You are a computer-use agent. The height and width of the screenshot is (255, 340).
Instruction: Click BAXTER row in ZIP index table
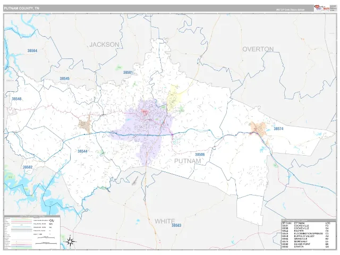click(305, 231)
